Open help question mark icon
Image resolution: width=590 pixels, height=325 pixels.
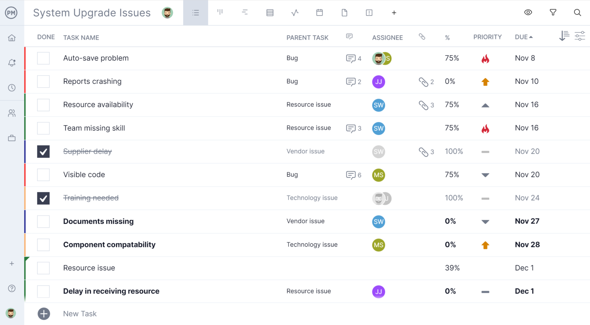click(x=12, y=288)
